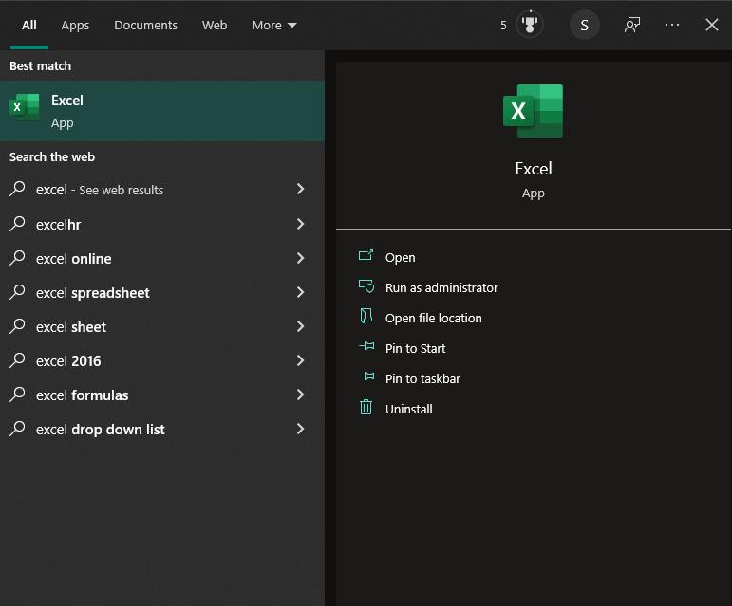Open the Excel app best match result

coord(162,111)
